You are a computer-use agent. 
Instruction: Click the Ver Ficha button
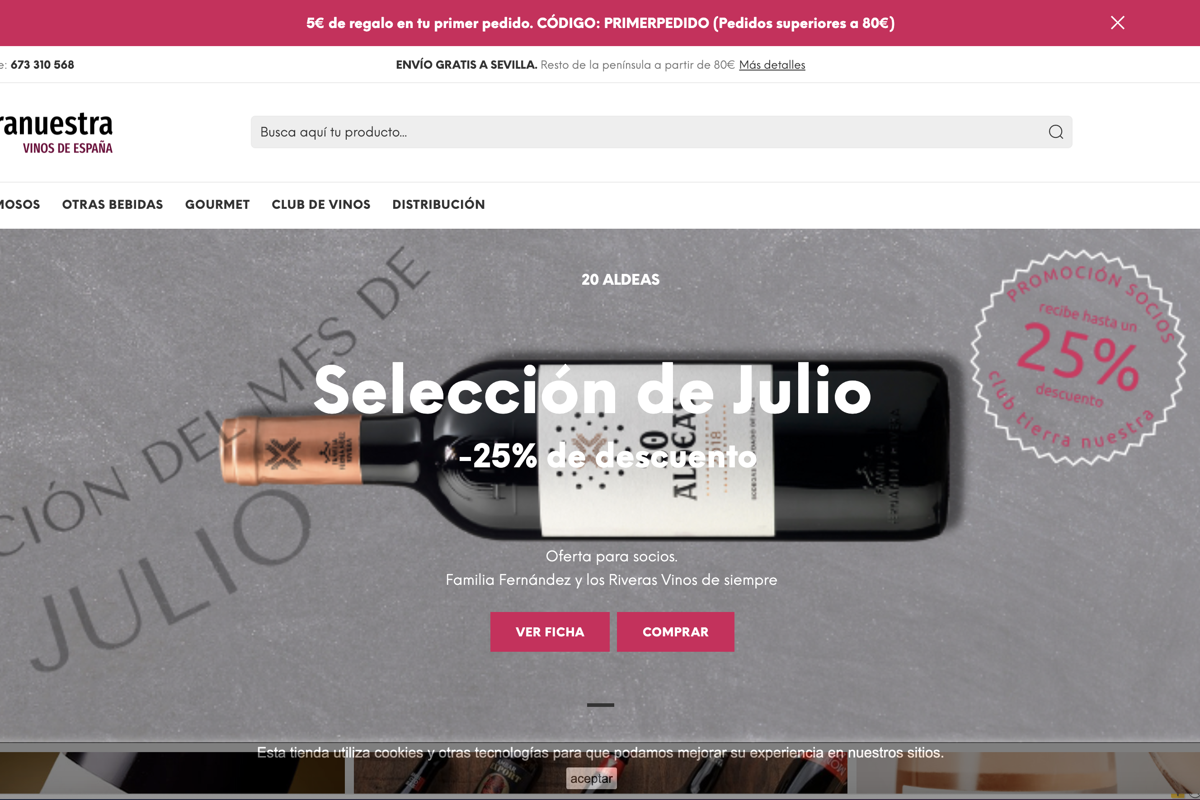(x=550, y=631)
